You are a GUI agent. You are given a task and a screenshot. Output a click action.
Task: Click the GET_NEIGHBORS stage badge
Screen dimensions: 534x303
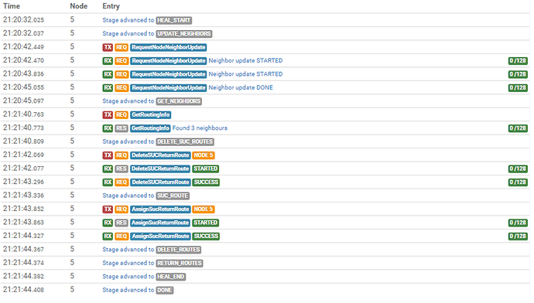[x=179, y=101]
